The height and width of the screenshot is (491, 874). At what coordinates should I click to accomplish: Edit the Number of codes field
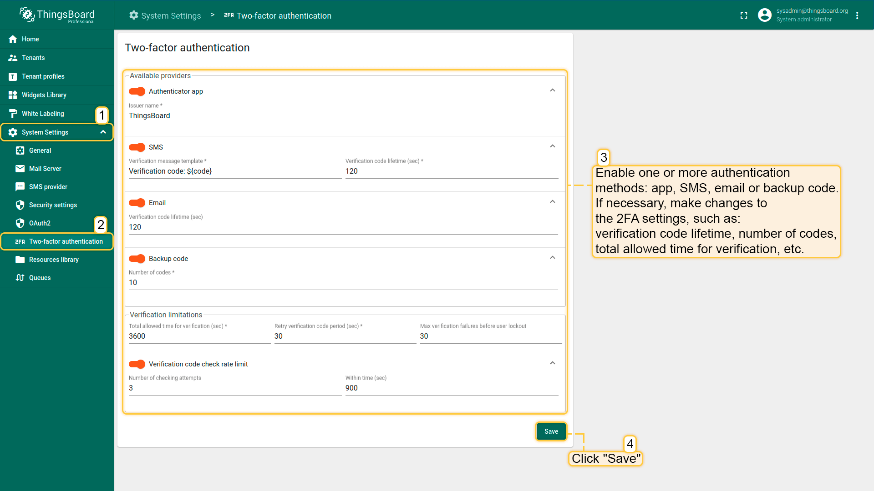343,283
